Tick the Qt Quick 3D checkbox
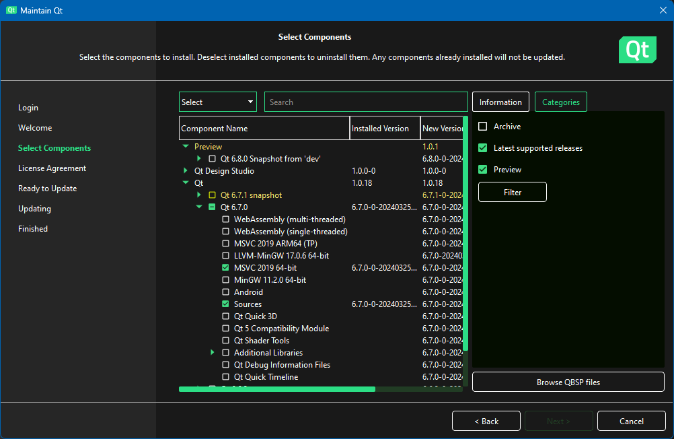The image size is (674, 439). pos(226,316)
